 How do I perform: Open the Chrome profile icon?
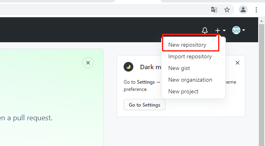(243, 10)
